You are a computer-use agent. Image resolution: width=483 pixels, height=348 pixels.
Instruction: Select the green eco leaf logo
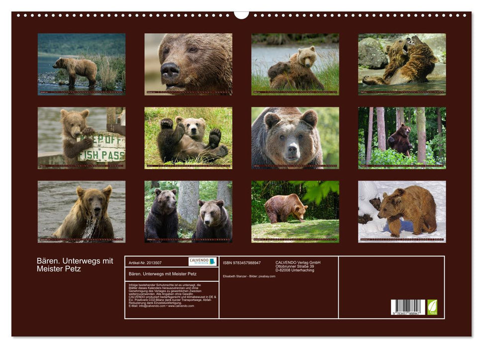431,306
